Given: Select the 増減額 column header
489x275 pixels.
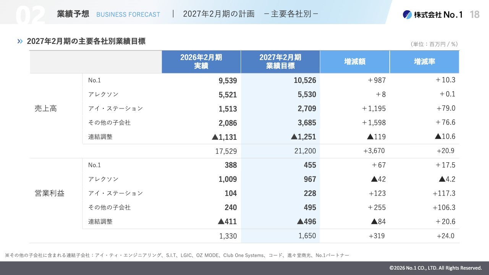Looking at the screenshot, I should click(355, 61).
